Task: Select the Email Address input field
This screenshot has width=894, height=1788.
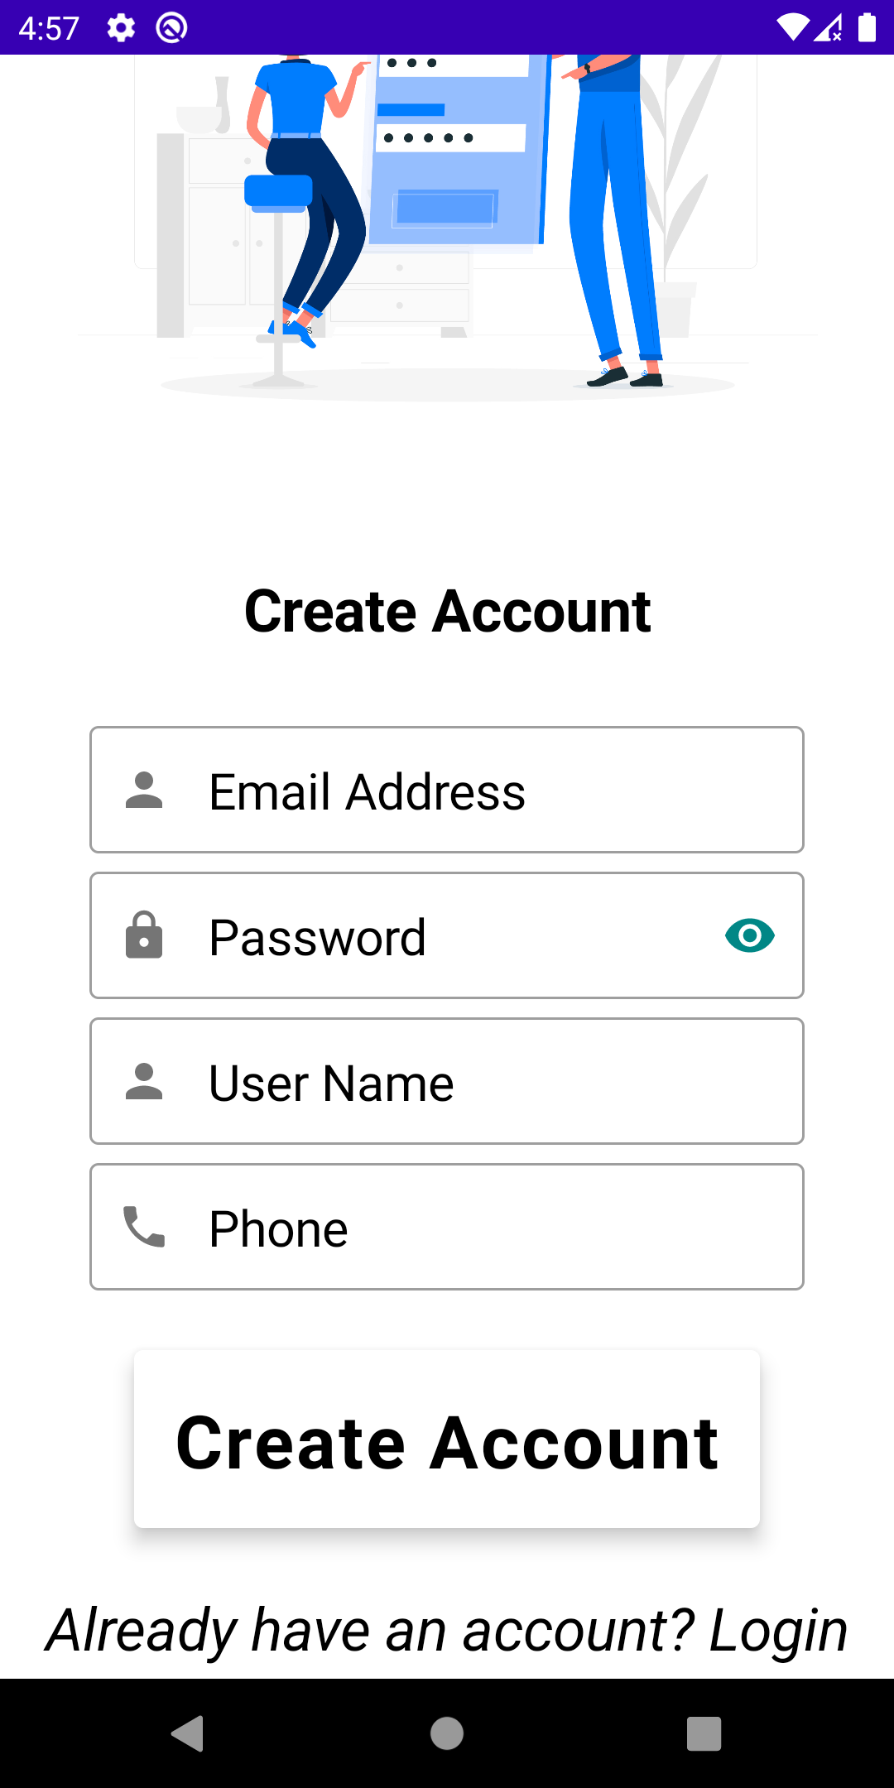Action: [x=447, y=790]
